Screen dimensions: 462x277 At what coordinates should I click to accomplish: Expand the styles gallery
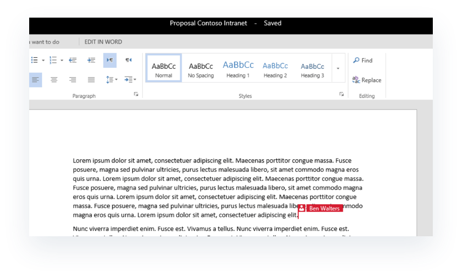pyautogui.click(x=338, y=68)
